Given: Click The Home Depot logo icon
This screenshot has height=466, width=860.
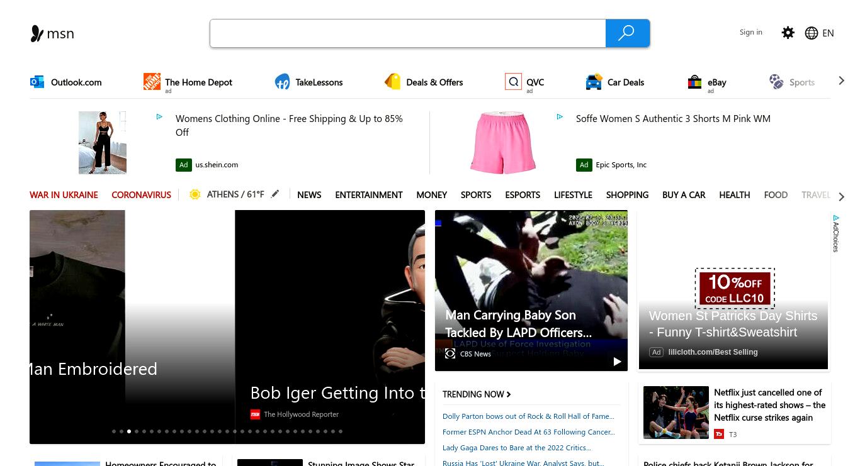Looking at the screenshot, I should tap(152, 81).
